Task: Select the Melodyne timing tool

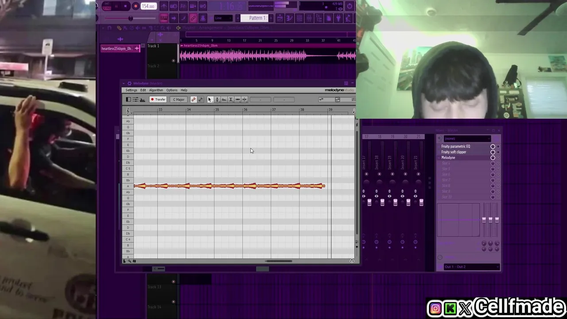Action: (x=238, y=100)
